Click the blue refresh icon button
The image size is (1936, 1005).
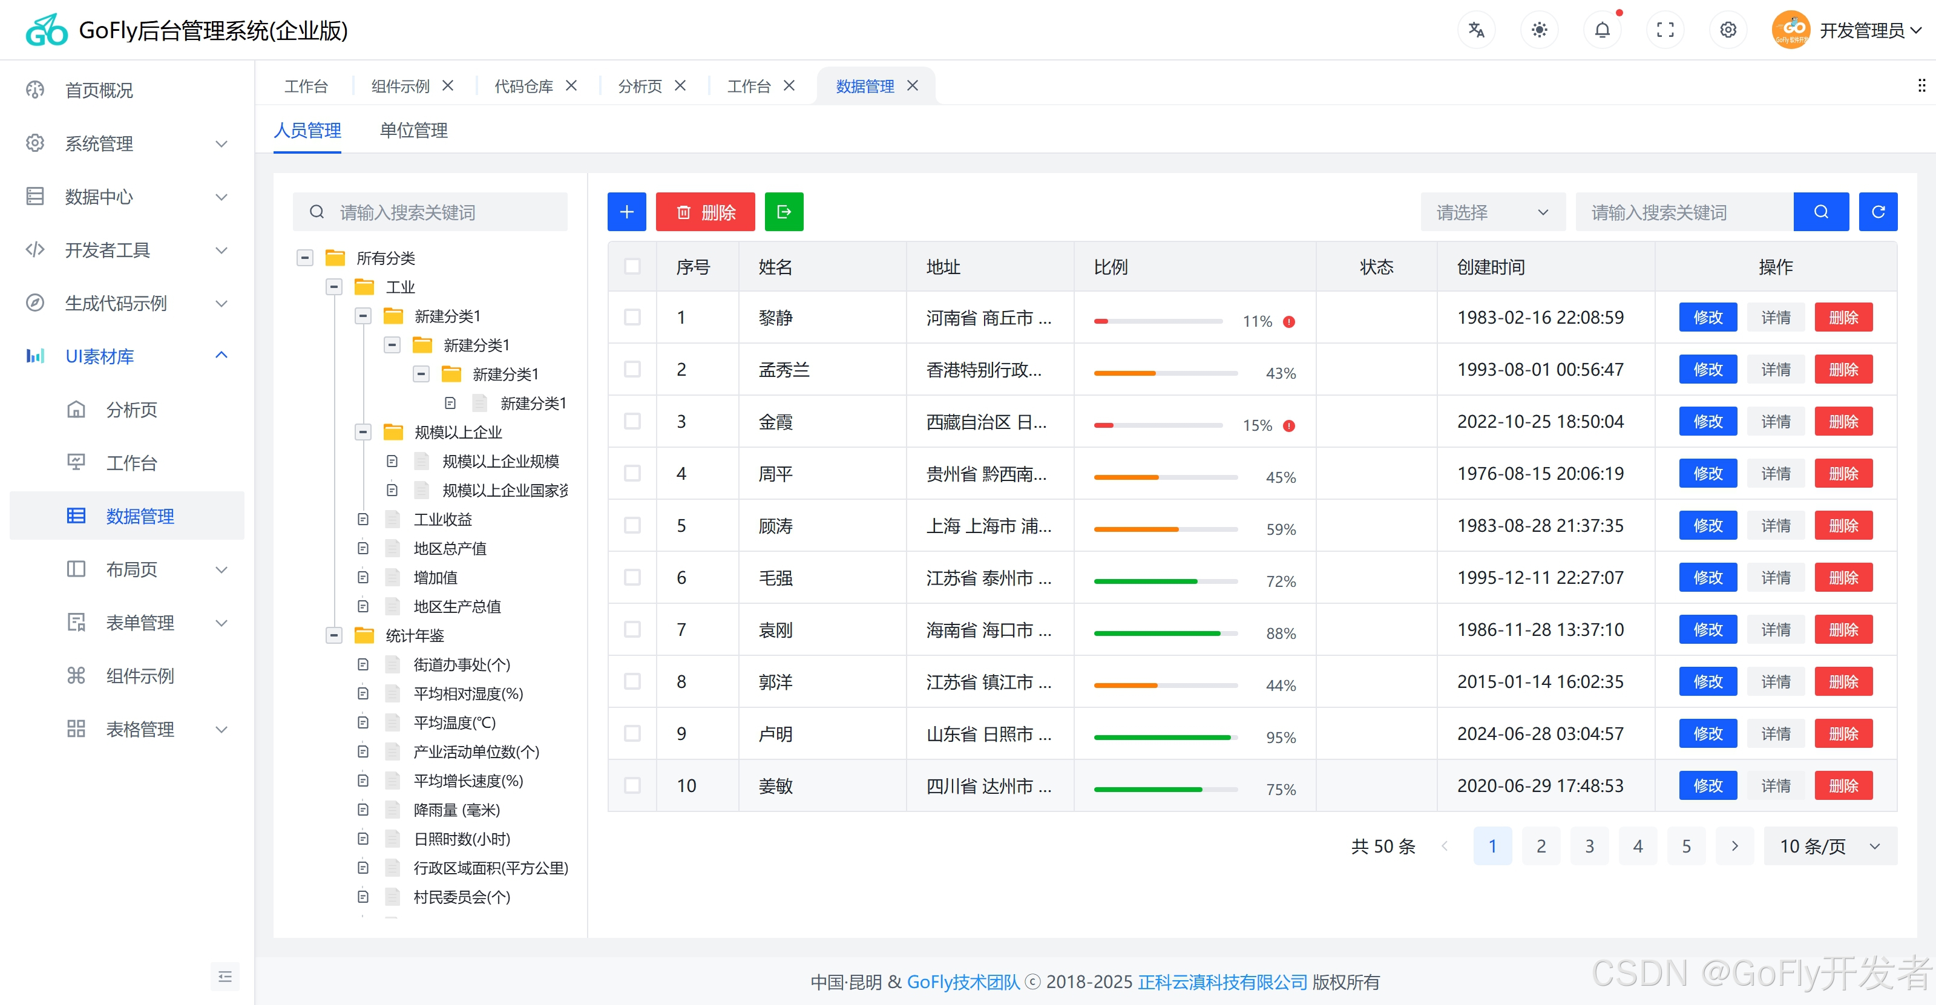coord(1877,212)
